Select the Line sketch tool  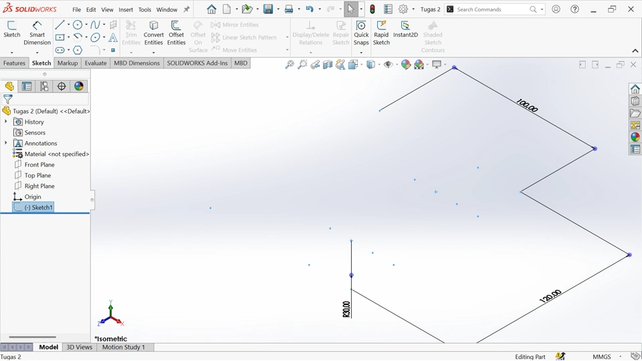pyautogui.click(x=60, y=25)
